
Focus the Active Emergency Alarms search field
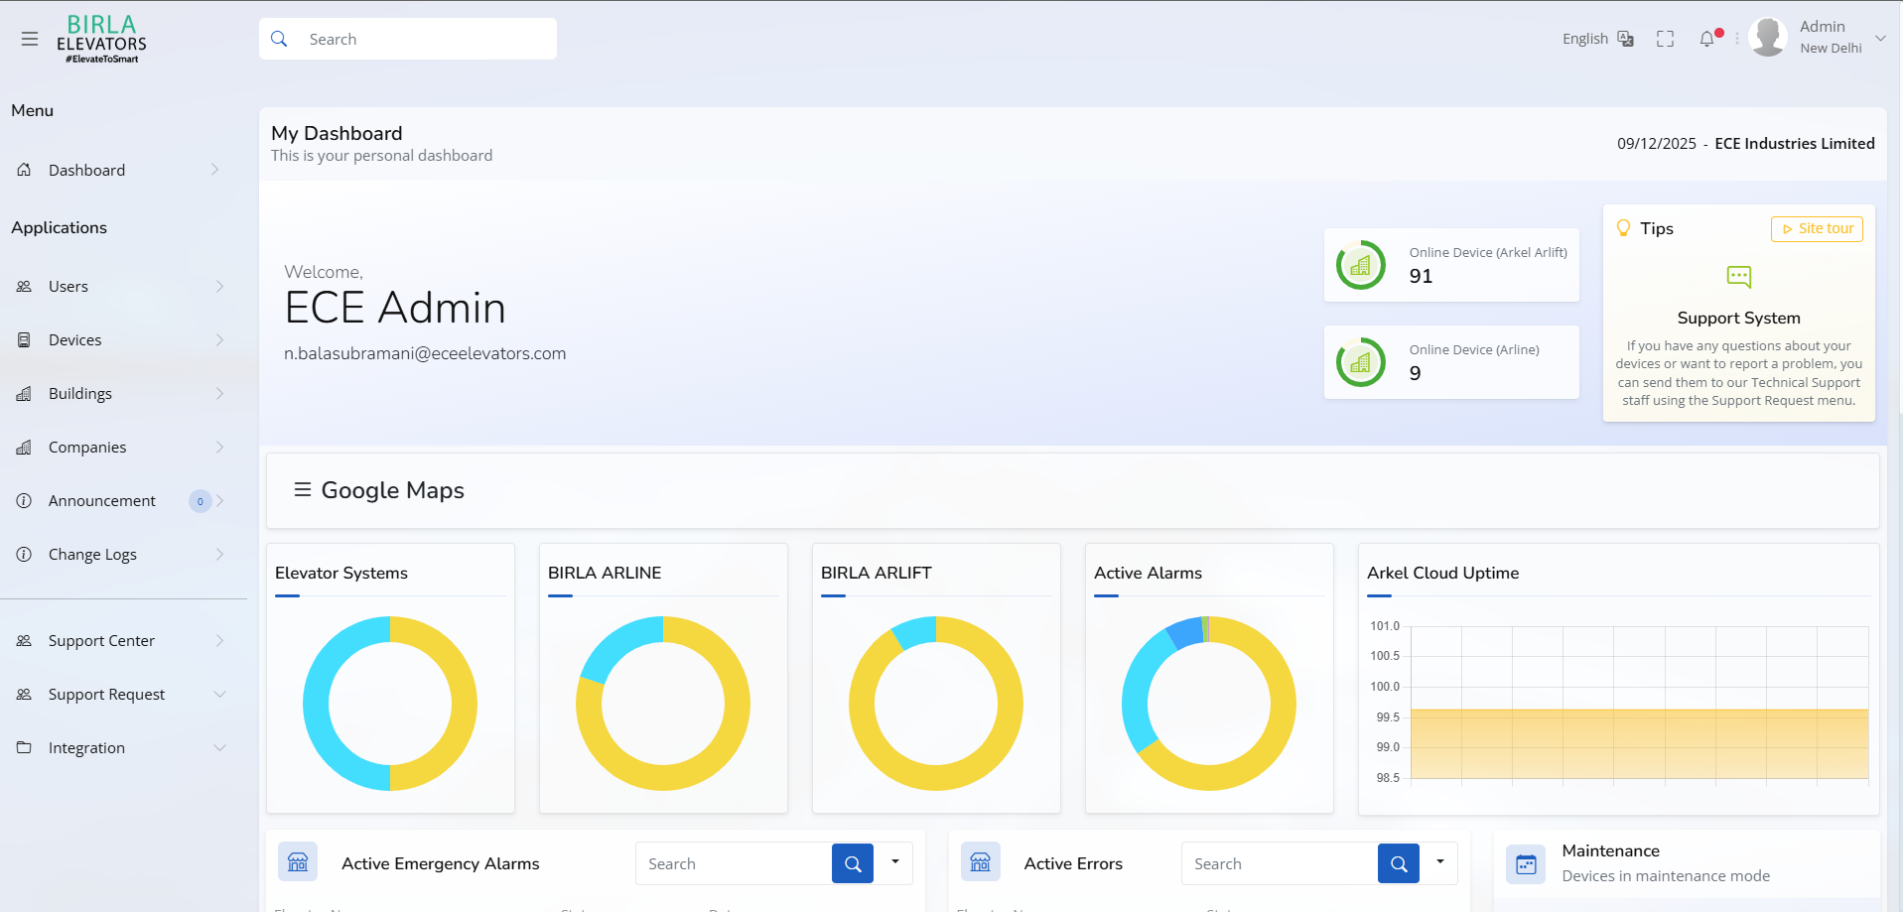(734, 863)
